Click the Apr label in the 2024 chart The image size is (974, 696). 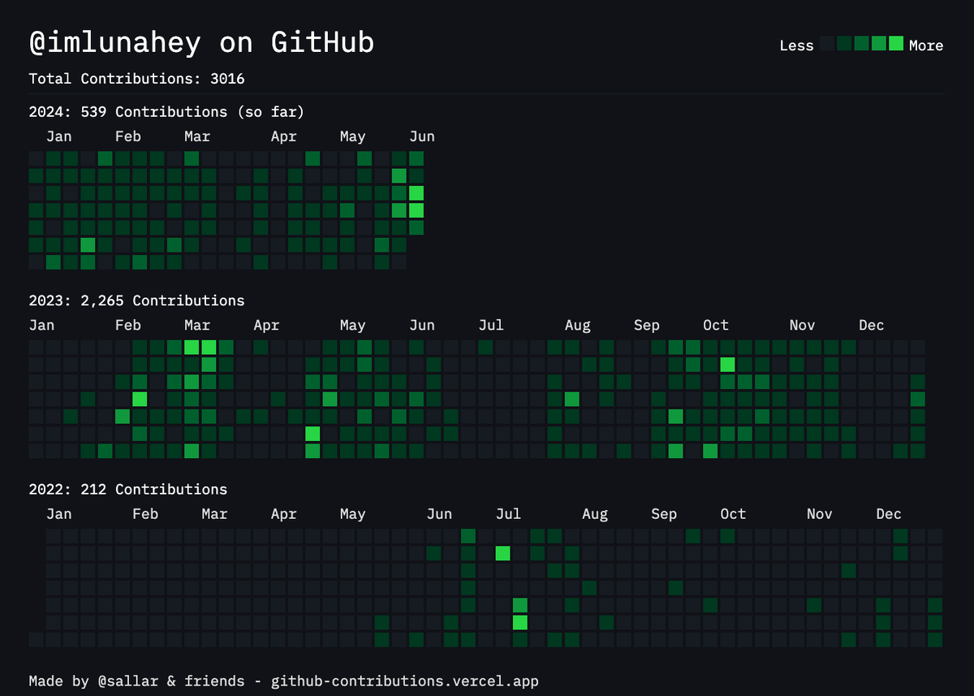[x=283, y=136]
